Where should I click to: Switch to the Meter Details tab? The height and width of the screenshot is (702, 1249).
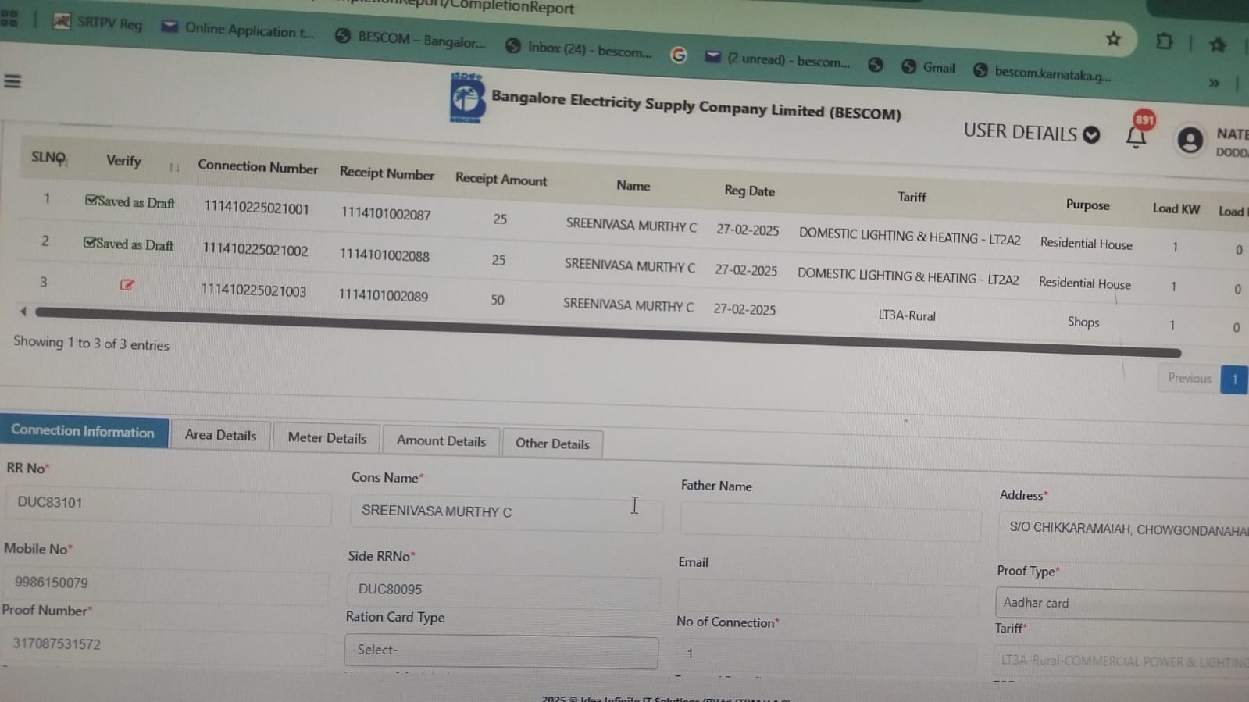pyautogui.click(x=327, y=438)
